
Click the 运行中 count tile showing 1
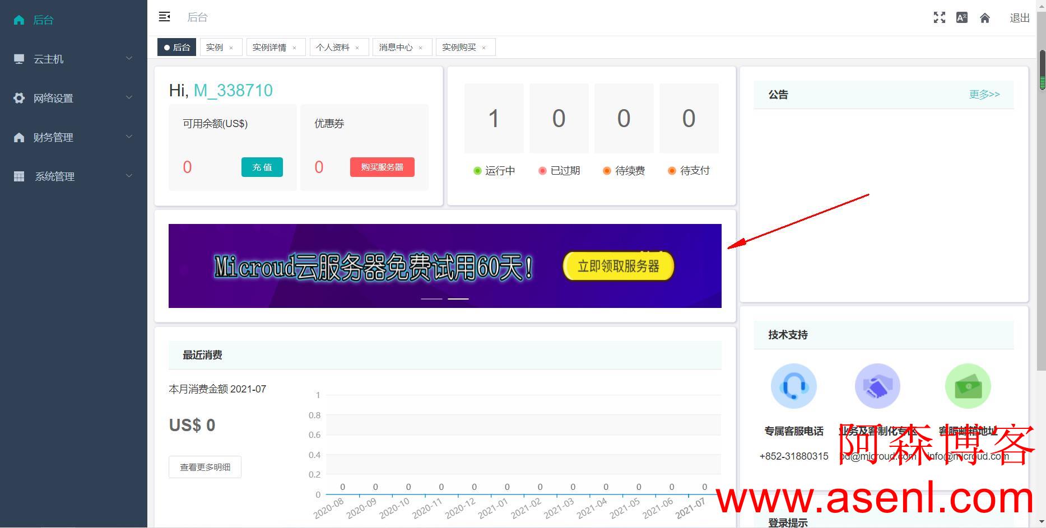click(494, 118)
